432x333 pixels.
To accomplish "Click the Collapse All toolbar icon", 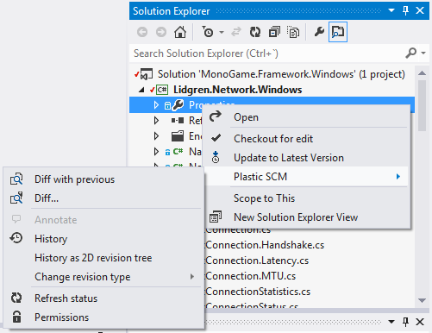I will click(274, 32).
